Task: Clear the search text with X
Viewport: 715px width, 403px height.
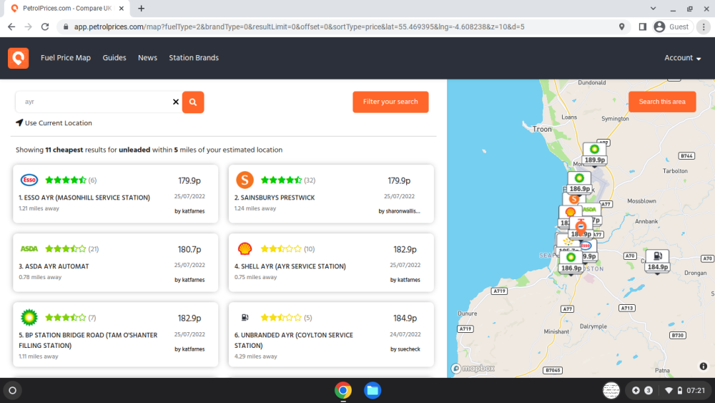Action: (x=176, y=102)
